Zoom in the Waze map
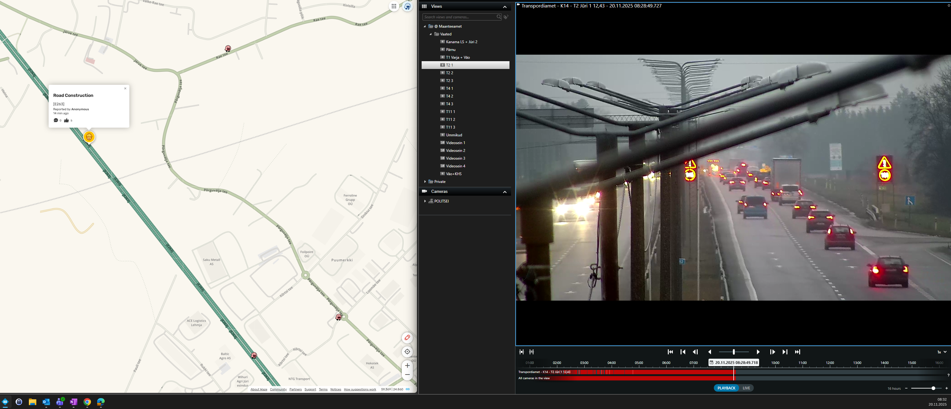This screenshot has width=951, height=409. click(x=407, y=366)
